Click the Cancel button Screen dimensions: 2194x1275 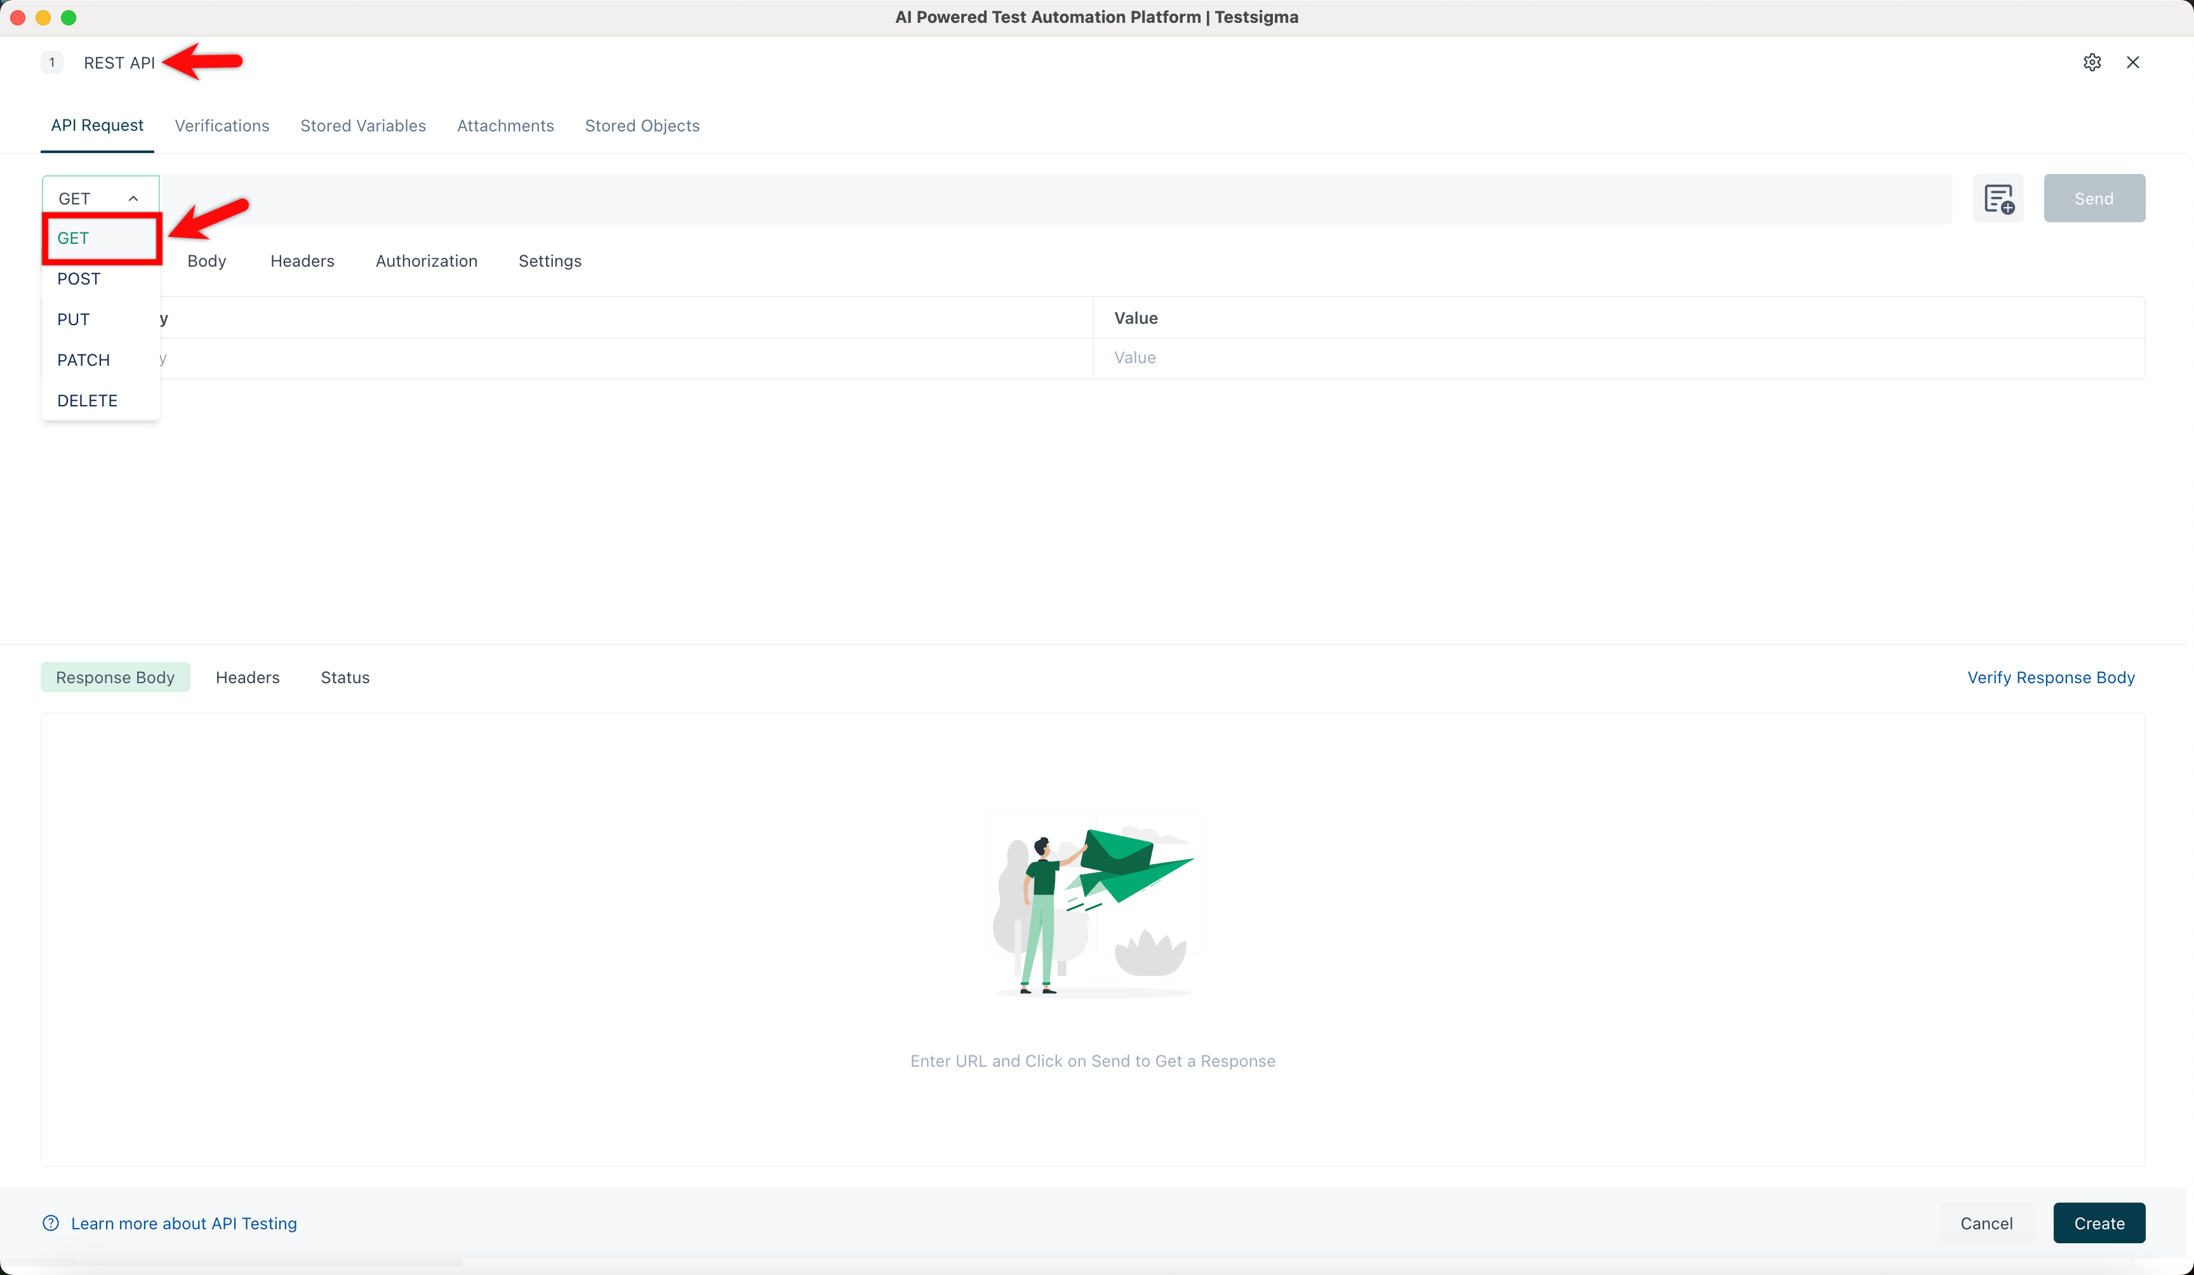click(1987, 1224)
